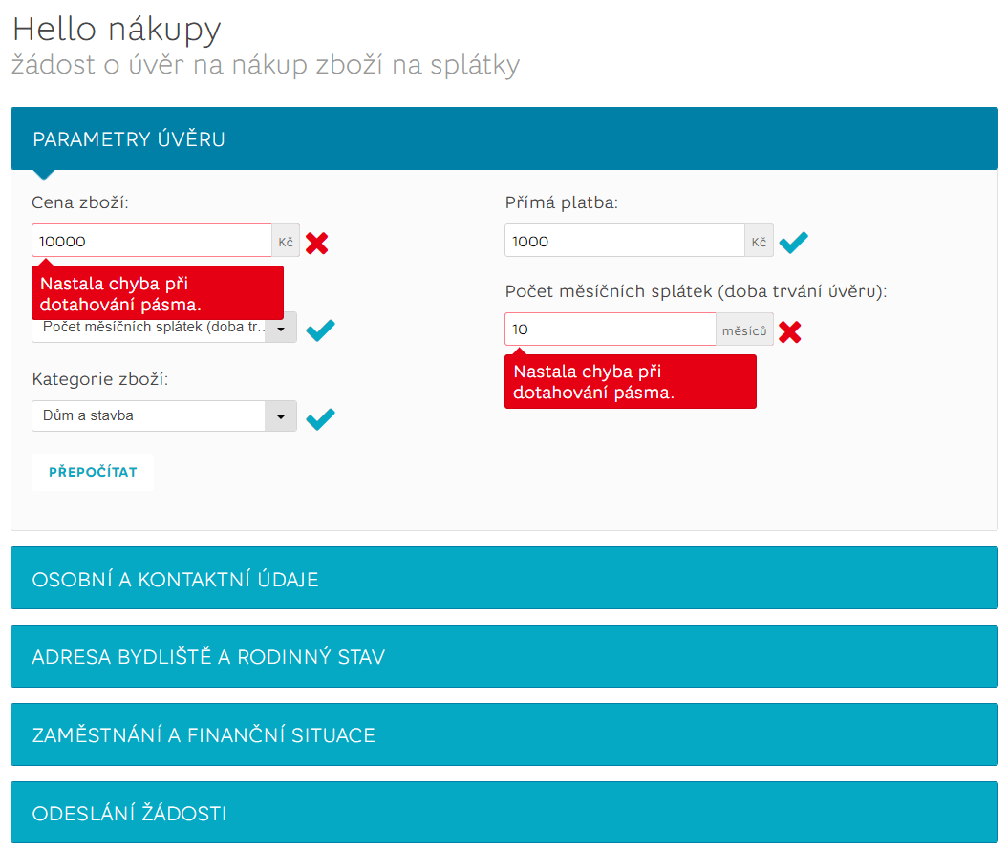Click the Kategorie zboží label
This screenshot has width=1008, height=851.
pyautogui.click(x=100, y=379)
